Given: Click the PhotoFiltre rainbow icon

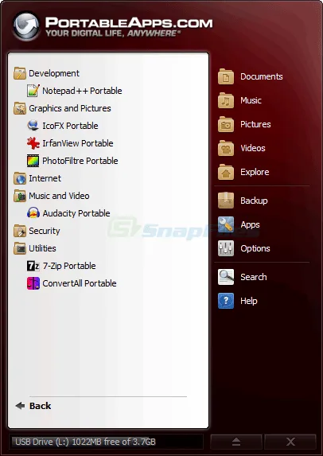Looking at the screenshot, I should pos(33,161).
